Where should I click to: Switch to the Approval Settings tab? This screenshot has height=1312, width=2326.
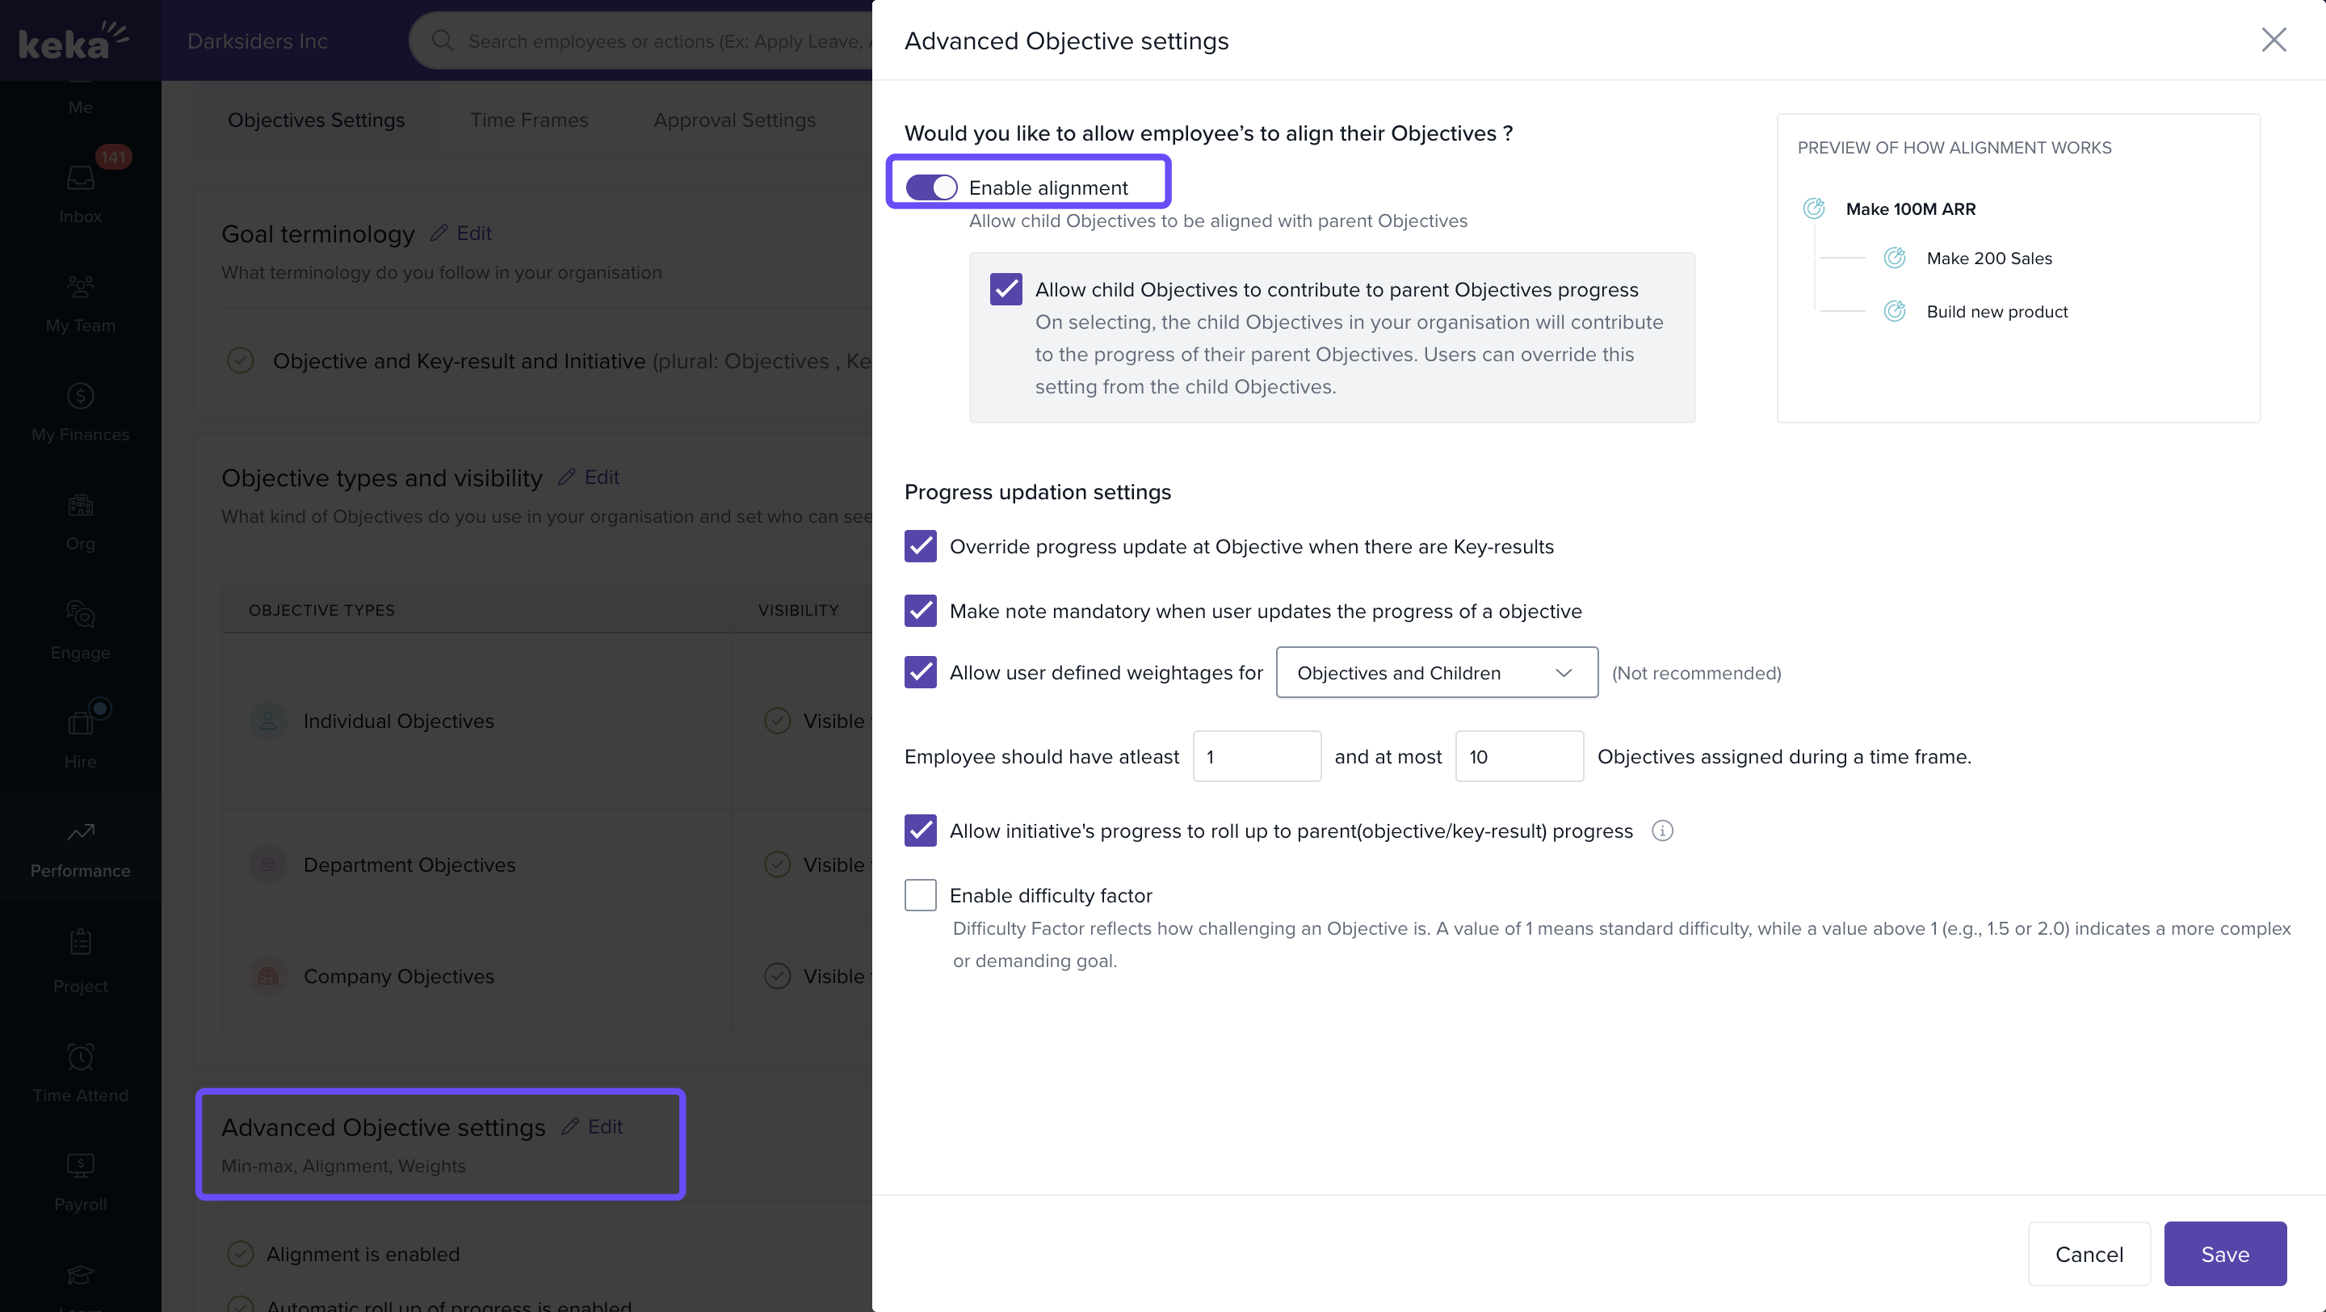pos(734,120)
